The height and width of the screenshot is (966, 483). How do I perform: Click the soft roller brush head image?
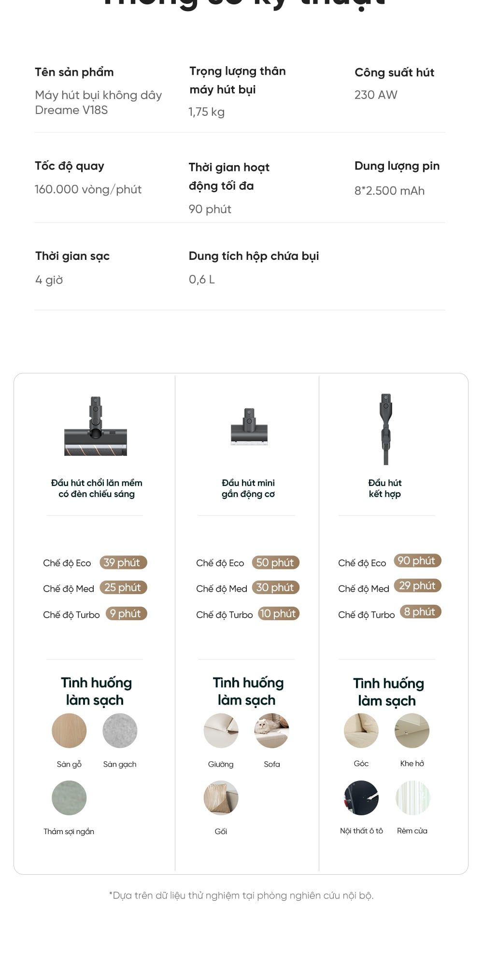click(x=96, y=427)
